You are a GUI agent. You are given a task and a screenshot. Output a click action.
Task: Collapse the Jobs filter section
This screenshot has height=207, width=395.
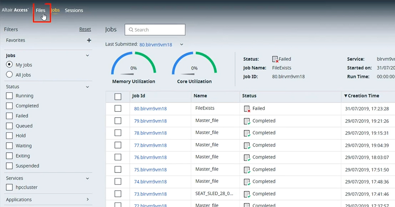(87, 56)
